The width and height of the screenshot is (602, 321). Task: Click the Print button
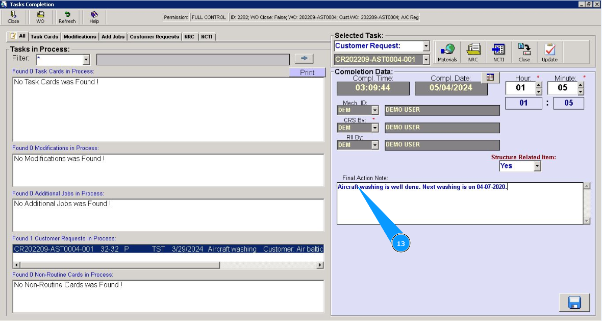(x=307, y=72)
